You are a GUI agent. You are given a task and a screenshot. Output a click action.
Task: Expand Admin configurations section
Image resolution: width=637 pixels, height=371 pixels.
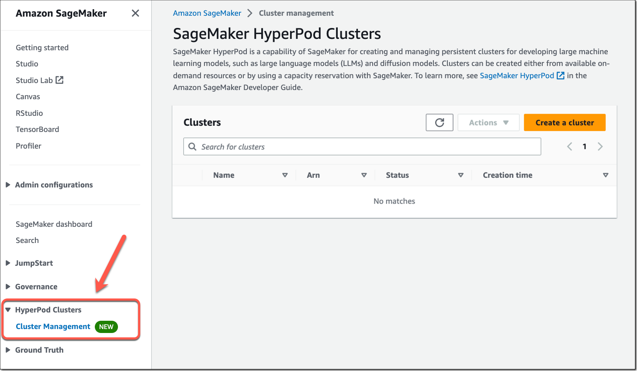point(8,185)
